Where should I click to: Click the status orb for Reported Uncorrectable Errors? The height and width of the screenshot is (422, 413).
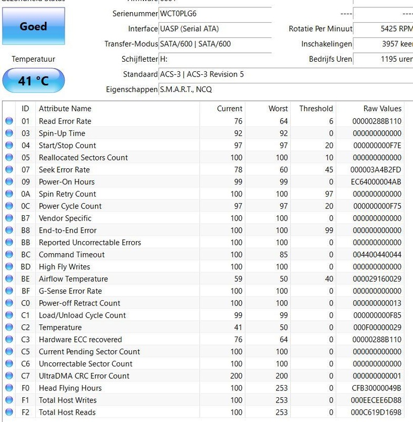coord(9,242)
